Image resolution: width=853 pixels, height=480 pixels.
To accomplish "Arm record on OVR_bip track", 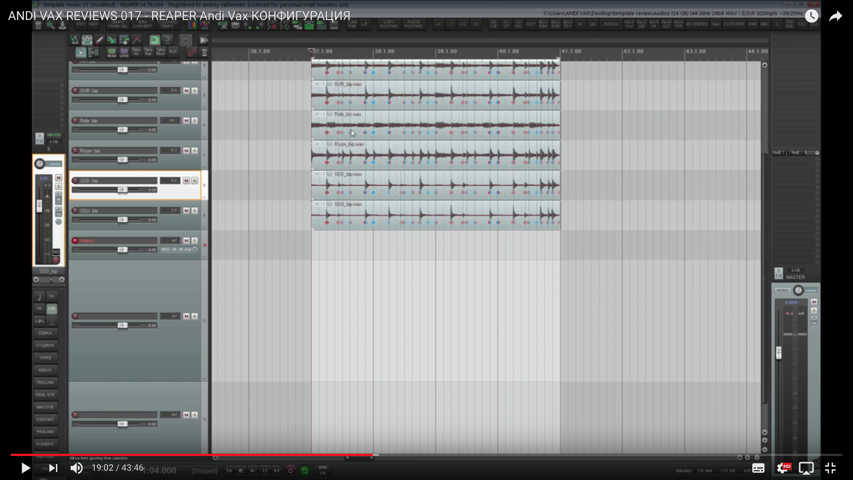I will [x=75, y=91].
